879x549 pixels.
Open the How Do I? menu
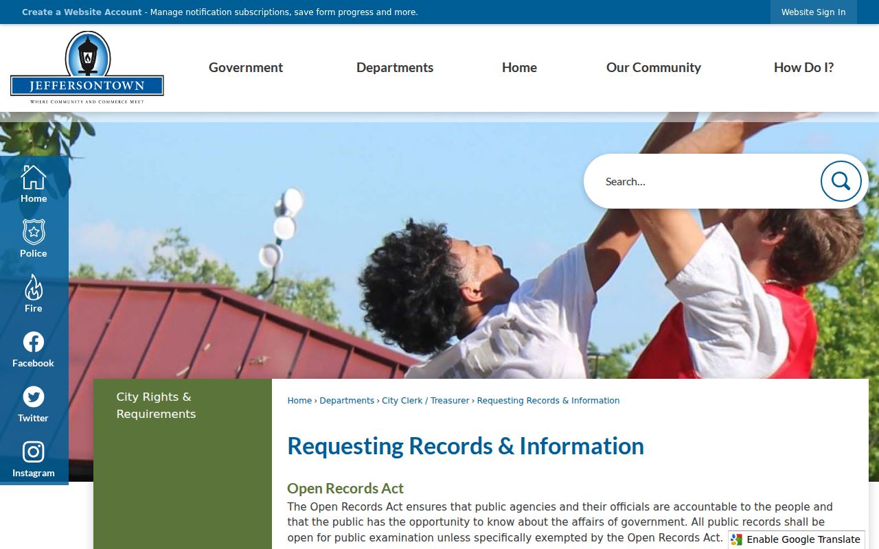point(803,67)
